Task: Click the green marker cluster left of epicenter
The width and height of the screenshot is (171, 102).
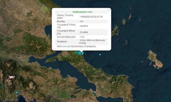Action: click(x=76, y=52)
